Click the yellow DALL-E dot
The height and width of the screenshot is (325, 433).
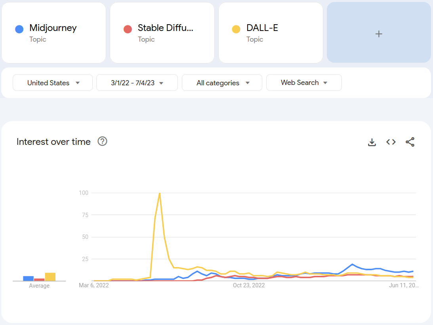click(x=236, y=29)
